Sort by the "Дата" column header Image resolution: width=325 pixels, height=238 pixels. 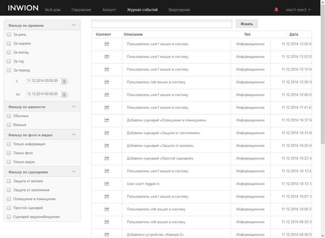click(x=294, y=35)
